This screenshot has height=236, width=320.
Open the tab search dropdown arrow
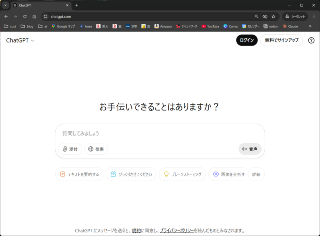tap(6, 5)
